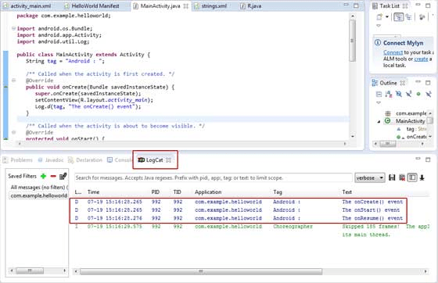Click the PID column header

coord(156,192)
